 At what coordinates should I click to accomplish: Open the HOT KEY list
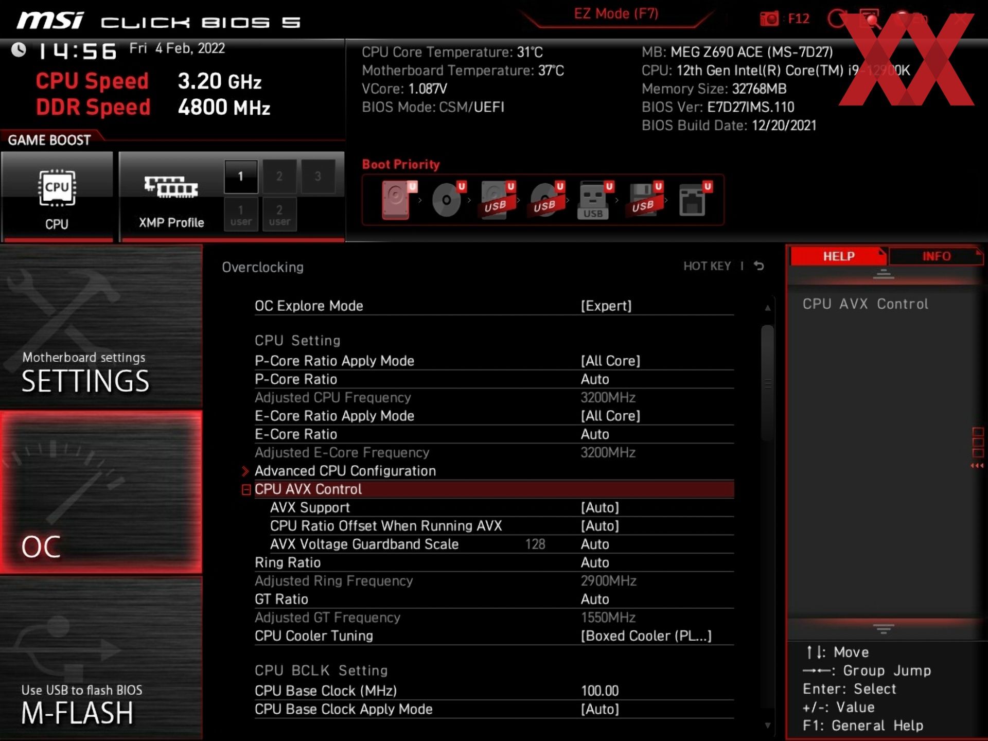707,266
